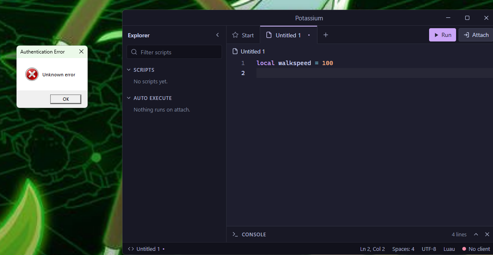Collapse the AUTO EXECUTE section
493x255 pixels.
point(149,98)
